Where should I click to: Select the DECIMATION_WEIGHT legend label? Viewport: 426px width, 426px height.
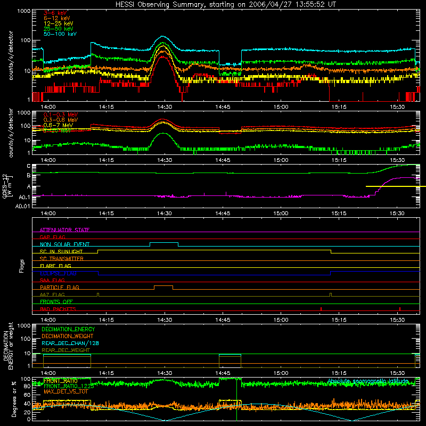(68, 336)
